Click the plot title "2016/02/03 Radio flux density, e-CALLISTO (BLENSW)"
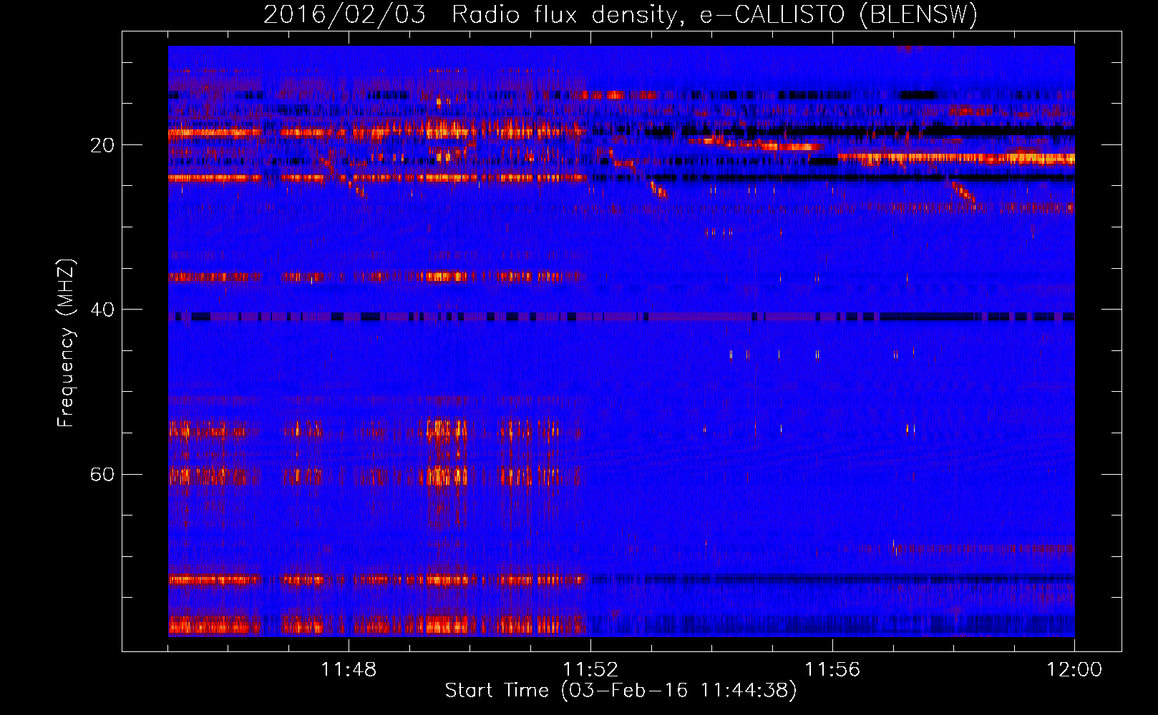The image size is (1158, 715). point(621,14)
